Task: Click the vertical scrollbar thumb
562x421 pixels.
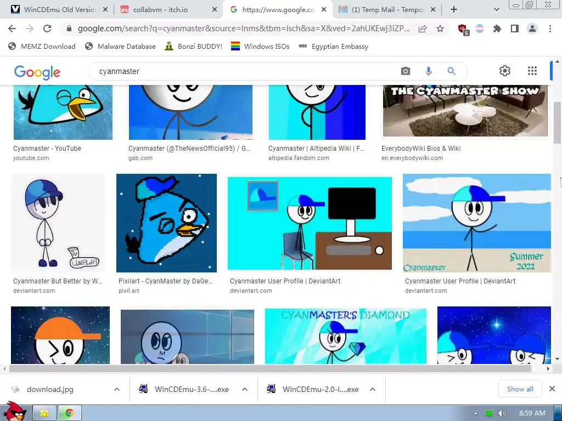Action: (558, 122)
